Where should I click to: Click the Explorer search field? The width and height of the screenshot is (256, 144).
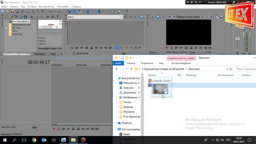[246, 69]
